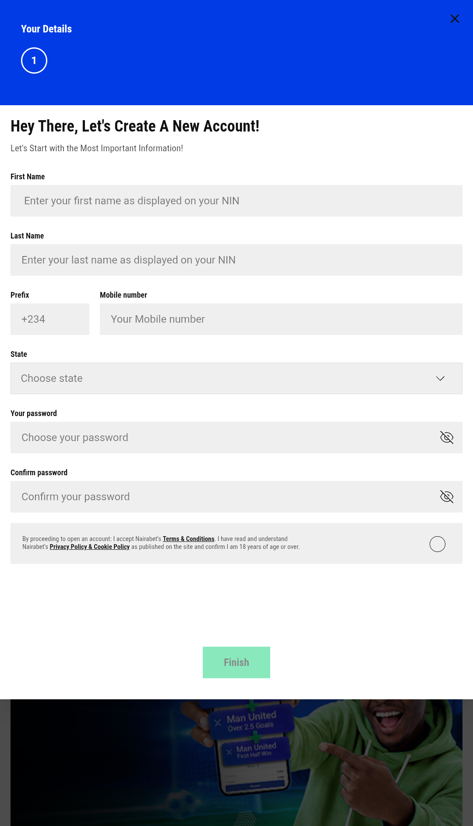View the Privacy Policy & Cookie Policy
Image resolution: width=473 pixels, height=826 pixels.
tap(90, 547)
